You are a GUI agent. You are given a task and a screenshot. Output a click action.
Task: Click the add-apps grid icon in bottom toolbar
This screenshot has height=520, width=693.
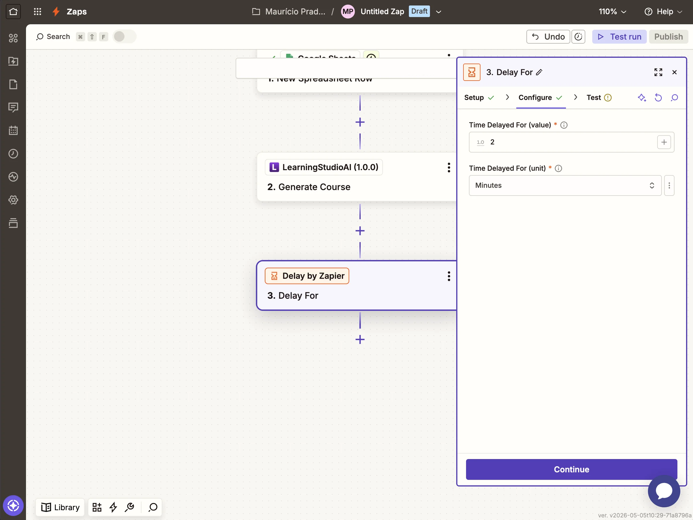point(97,507)
